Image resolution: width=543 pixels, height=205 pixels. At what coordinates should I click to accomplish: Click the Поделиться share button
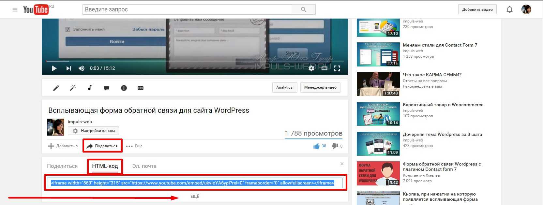pos(102,146)
